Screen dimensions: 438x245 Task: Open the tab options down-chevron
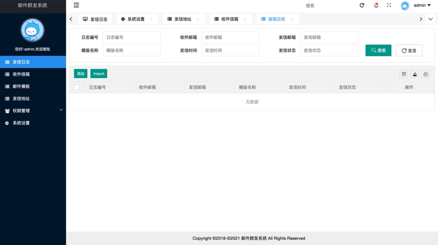pyautogui.click(x=430, y=19)
